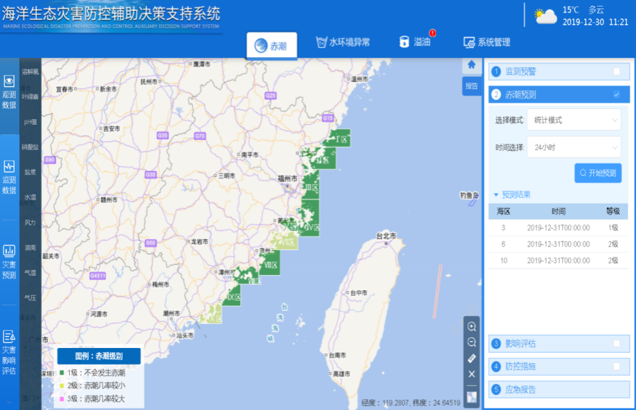Click the X clear tool on map
636x410 pixels.
472,374
